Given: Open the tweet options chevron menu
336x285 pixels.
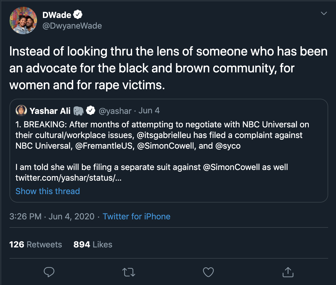Looking at the screenshot, I should [324, 13].
